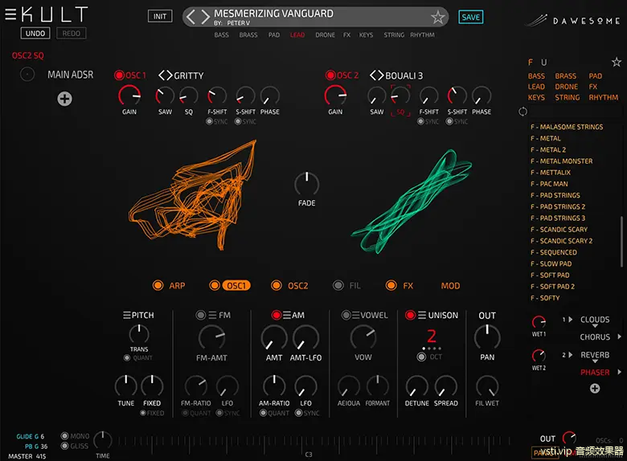Go to the previous preset arrow
Screen dimensions: 627x461
coord(191,17)
